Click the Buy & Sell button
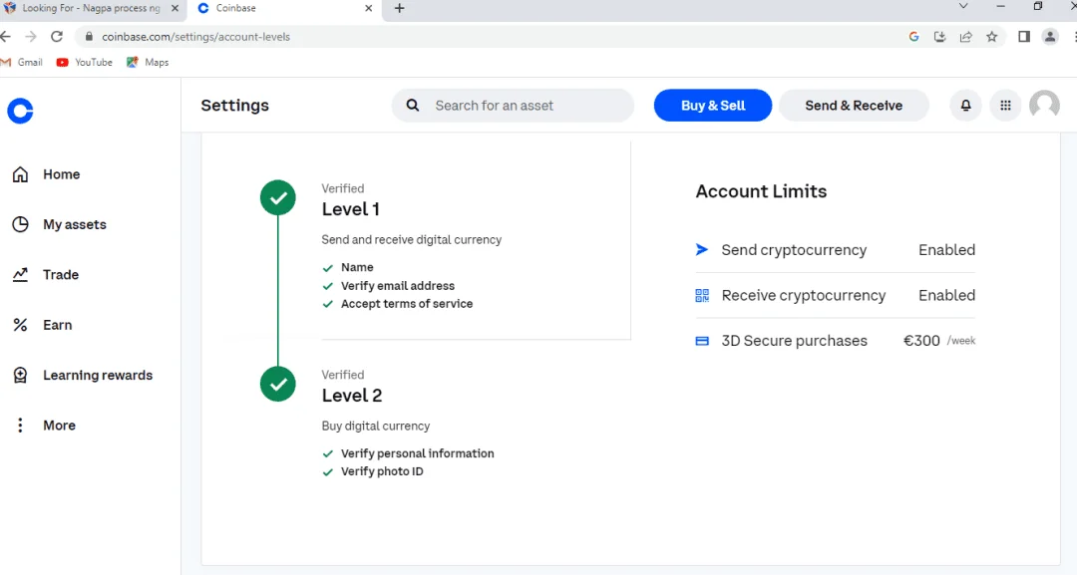Image resolution: width=1077 pixels, height=575 pixels. click(x=713, y=105)
